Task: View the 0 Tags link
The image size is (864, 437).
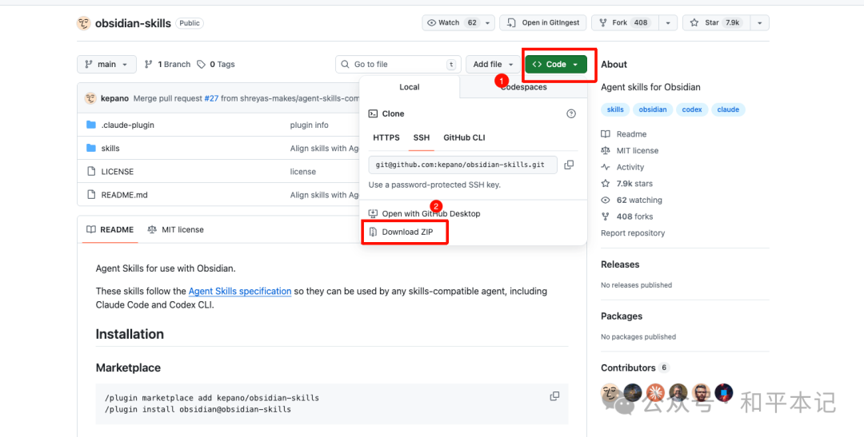Action: 216,65
